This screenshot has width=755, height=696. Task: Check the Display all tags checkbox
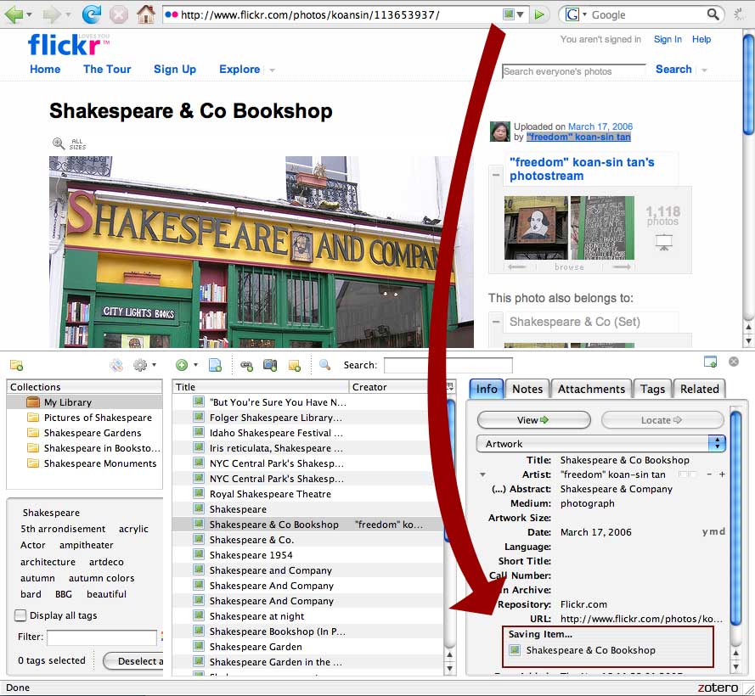pyautogui.click(x=20, y=615)
